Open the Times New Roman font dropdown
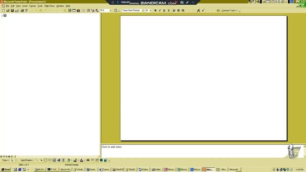Screen dimensions: 306x172 pyautogui.click(x=143, y=11)
